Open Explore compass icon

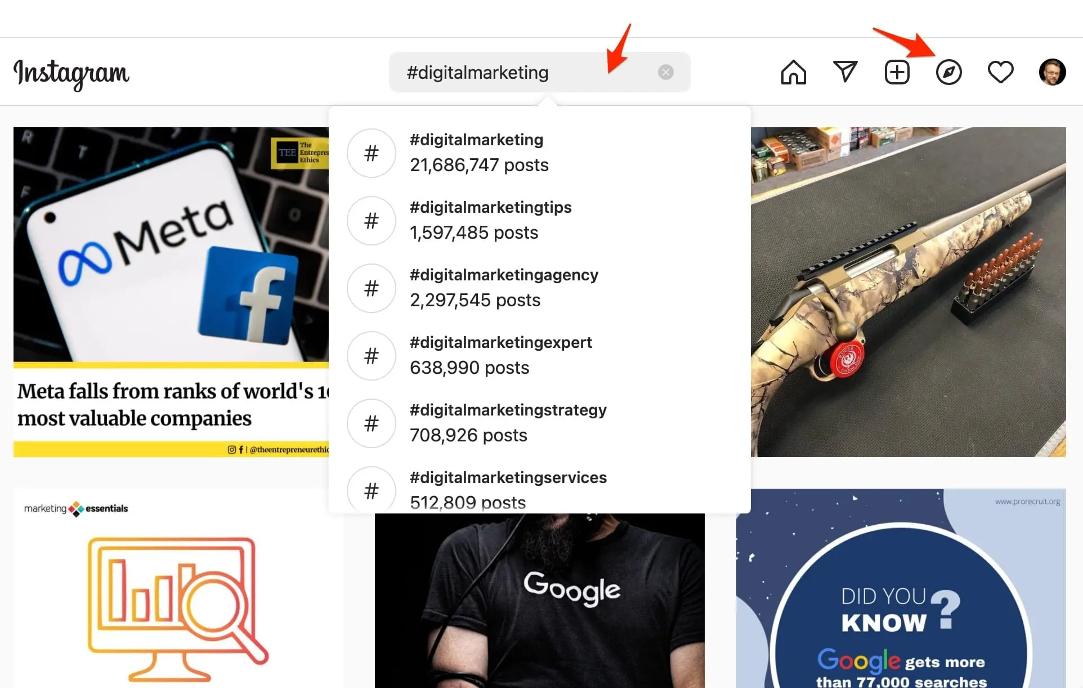click(x=948, y=72)
